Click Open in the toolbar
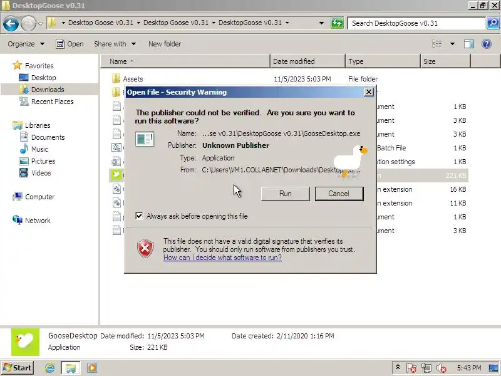The width and height of the screenshot is (501, 376). coord(70,44)
